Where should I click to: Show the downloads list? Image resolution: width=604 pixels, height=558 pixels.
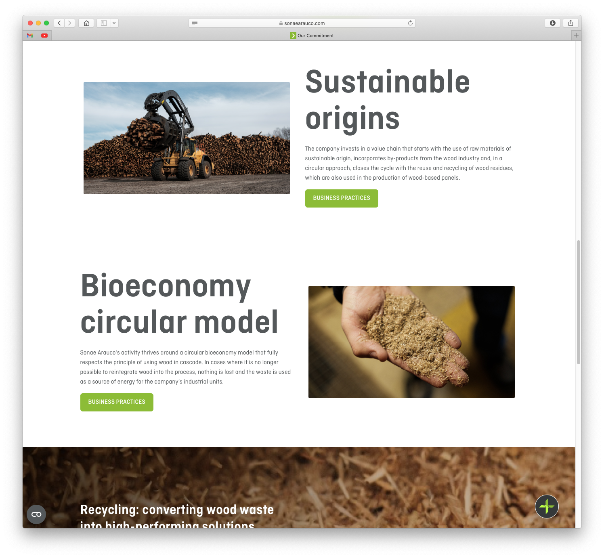point(552,23)
